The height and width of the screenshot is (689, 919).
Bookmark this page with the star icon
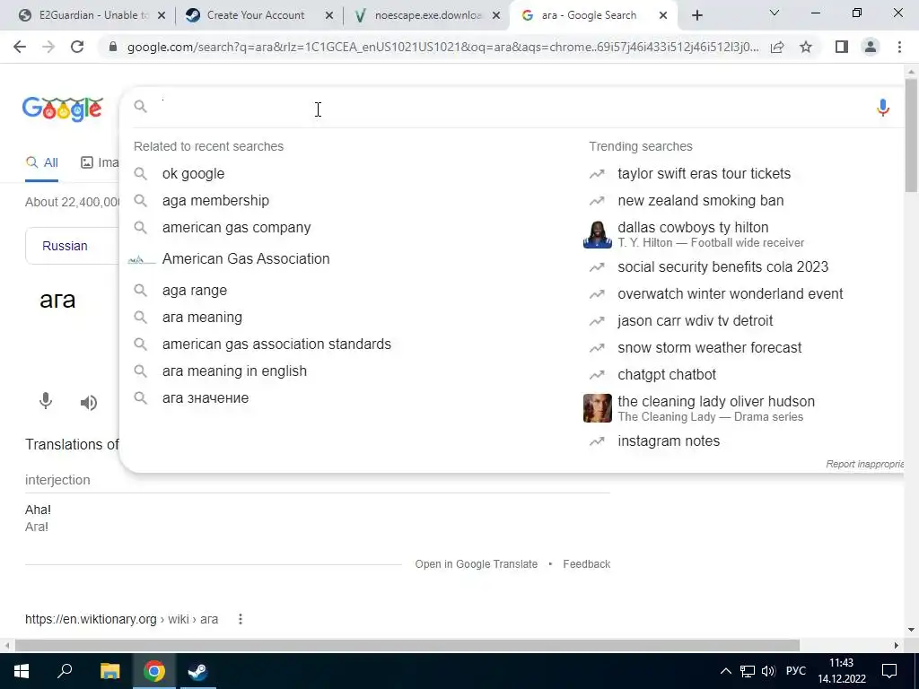tap(806, 47)
